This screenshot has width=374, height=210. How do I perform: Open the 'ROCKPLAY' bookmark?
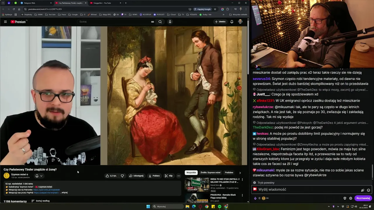coord(146,14)
